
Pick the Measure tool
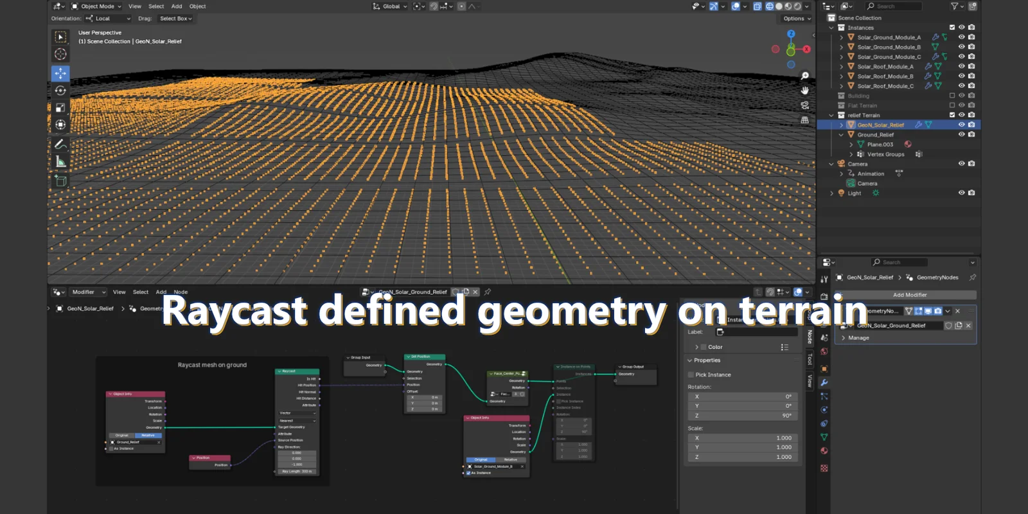[60, 162]
